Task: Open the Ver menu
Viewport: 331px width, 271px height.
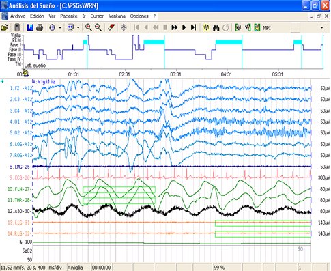Action: click(x=52, y=16)
